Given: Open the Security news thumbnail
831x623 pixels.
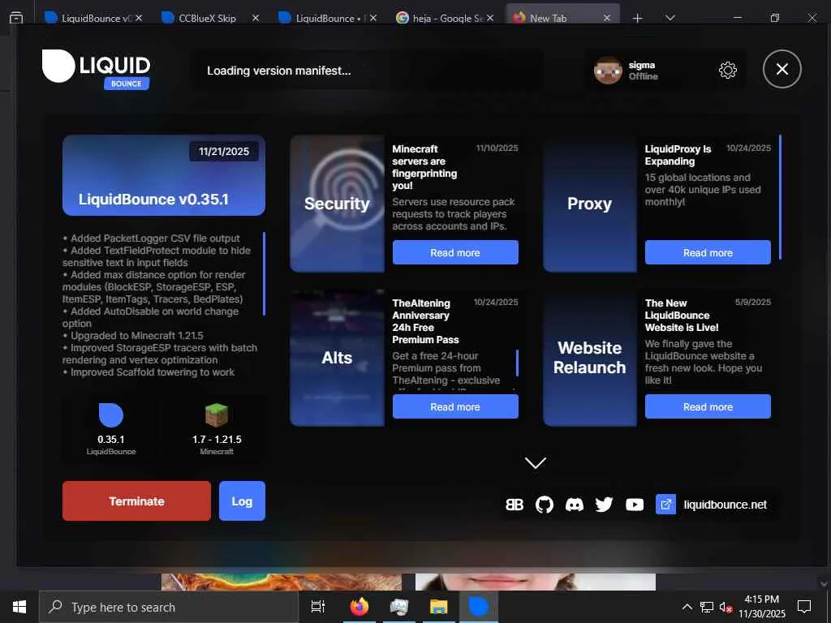Looking at the screenshot, I should (337, 204).
